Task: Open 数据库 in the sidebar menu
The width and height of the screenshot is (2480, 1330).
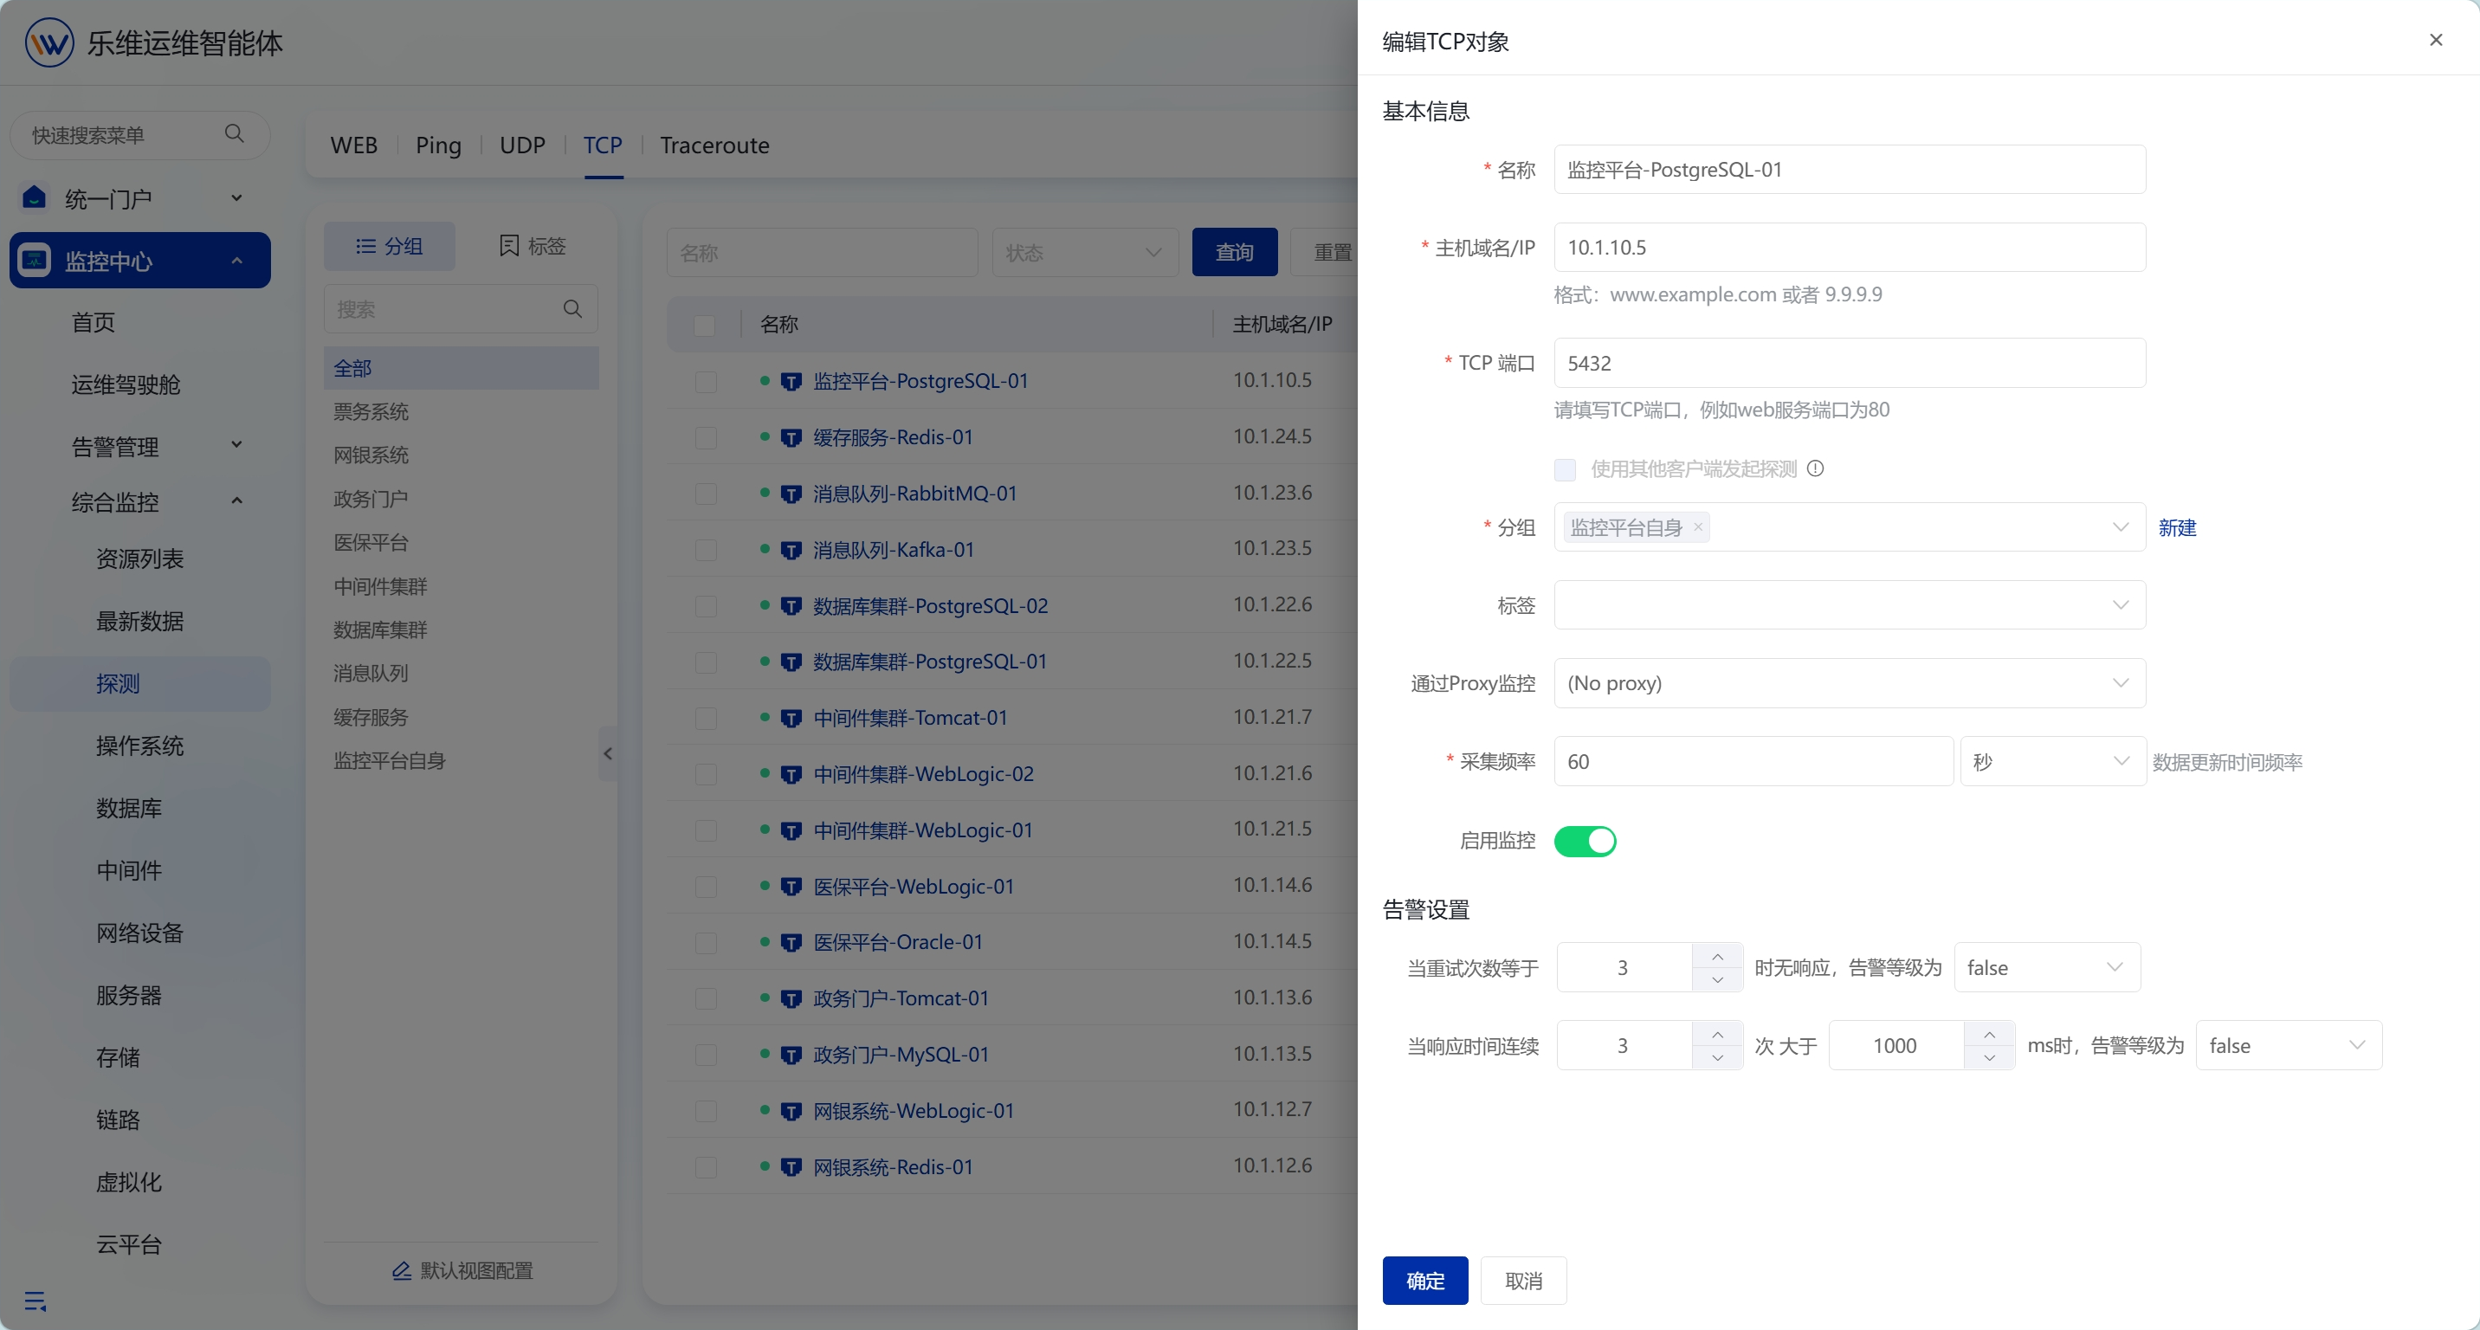Action: click(x=129, y=807)
